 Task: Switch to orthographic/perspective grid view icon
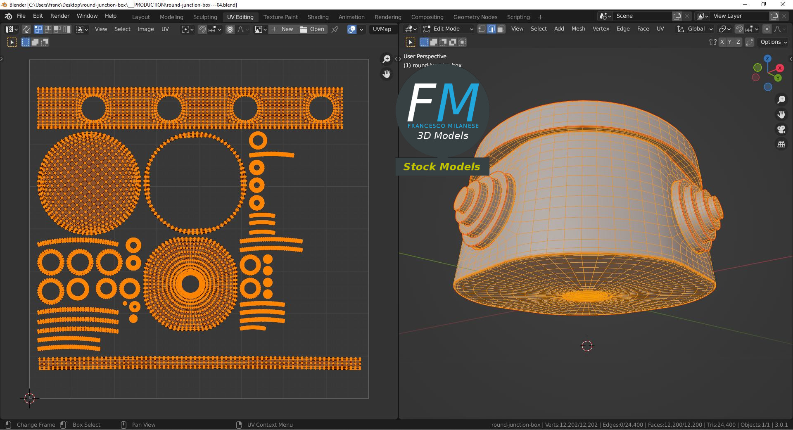[781, 144]
